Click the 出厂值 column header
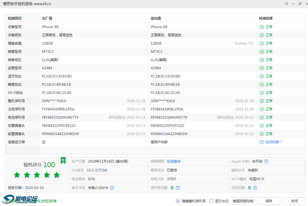 [47, 18]
